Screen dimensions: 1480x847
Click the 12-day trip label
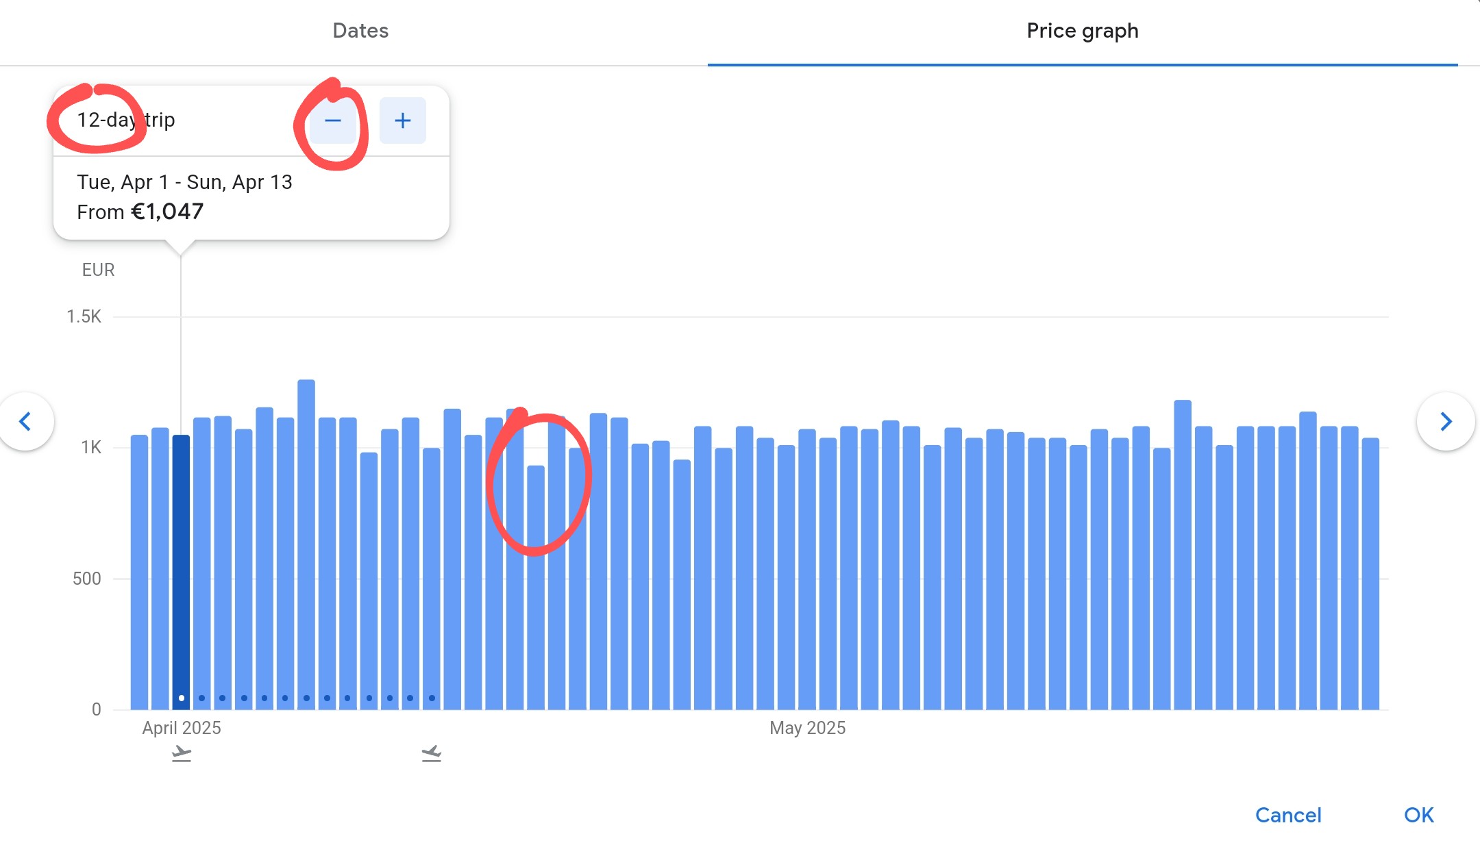[126, 120]
